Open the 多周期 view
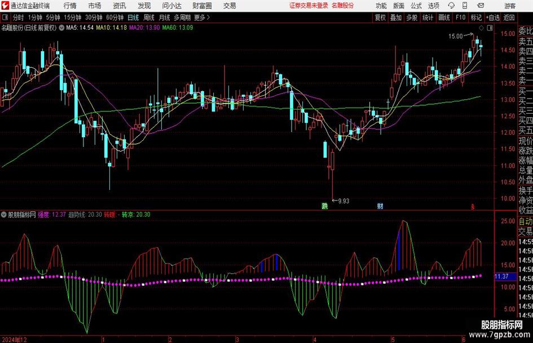The height and width of the screenshot is (343, 533). pyautogui.click(x=182, y=17)
